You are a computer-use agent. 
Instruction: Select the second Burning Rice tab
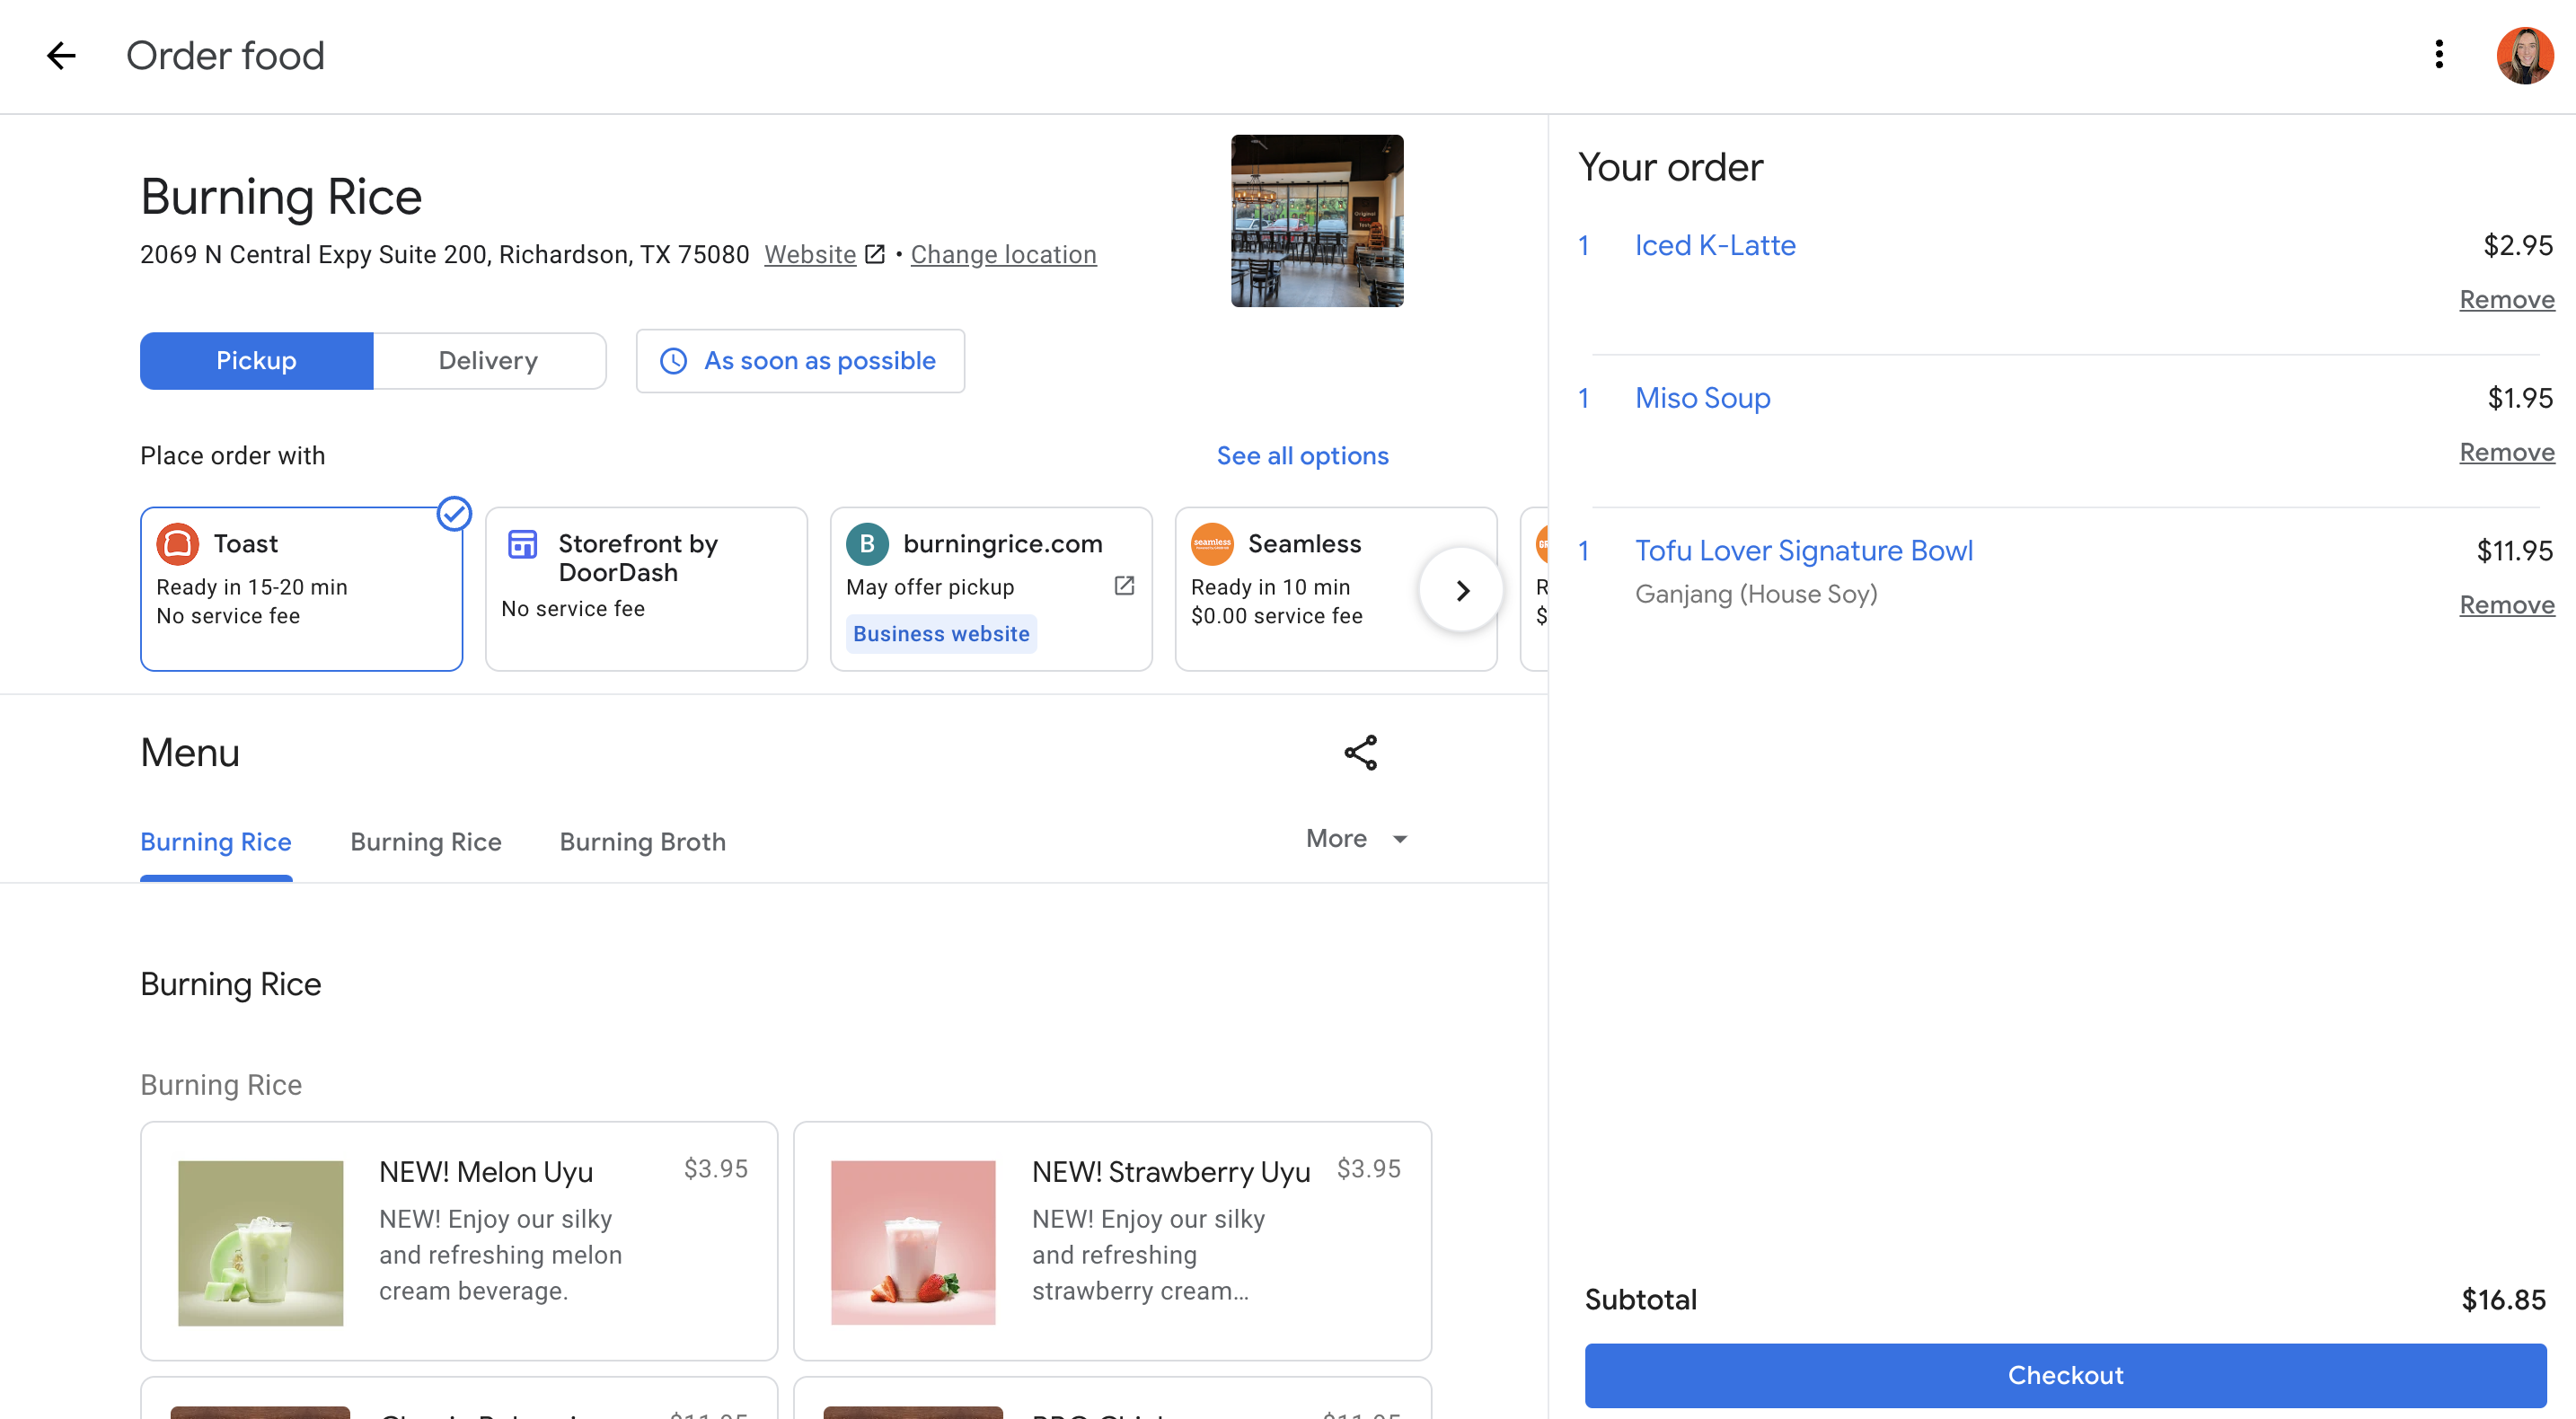click(425, 842)
